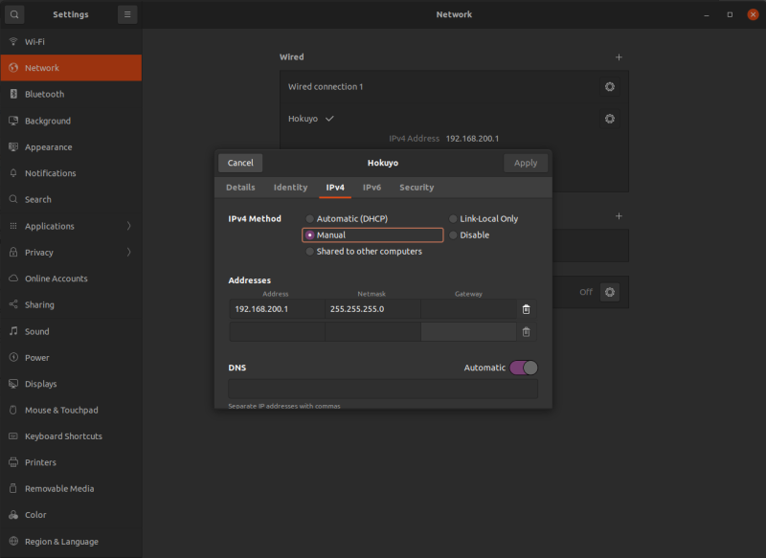Click the search icon in Settings header
Viewport: 766px width, 558px height.
pyautogui.click(x=14, y=14)
